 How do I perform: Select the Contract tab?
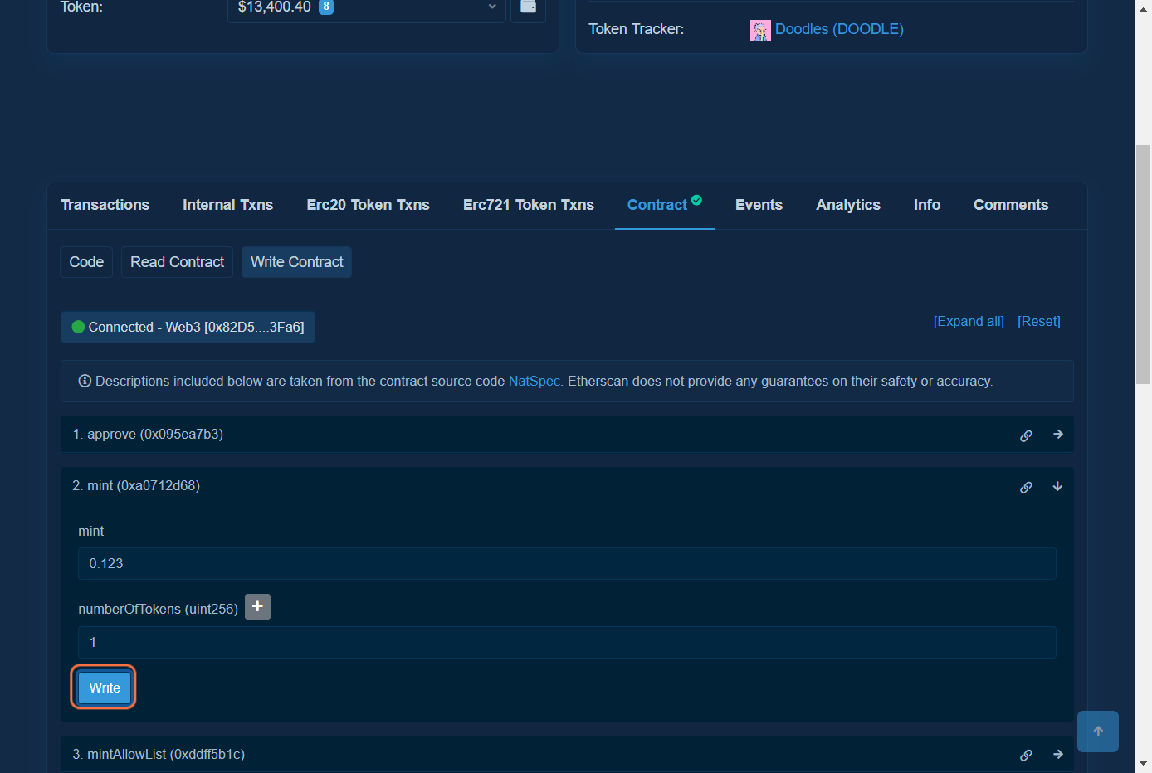(664, 205)
